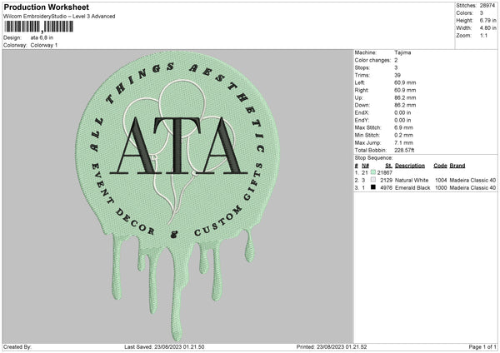Image resolution: width=500 pixels, height=353 pixels.
Task: Click the Max Jump value 7.1 mm
Action: click(x=403, y=142)
